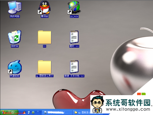153x115 pixels.
Task: Switch to xp 图标怎么 folder taskbar button
Action: click(x=82, y=113)
